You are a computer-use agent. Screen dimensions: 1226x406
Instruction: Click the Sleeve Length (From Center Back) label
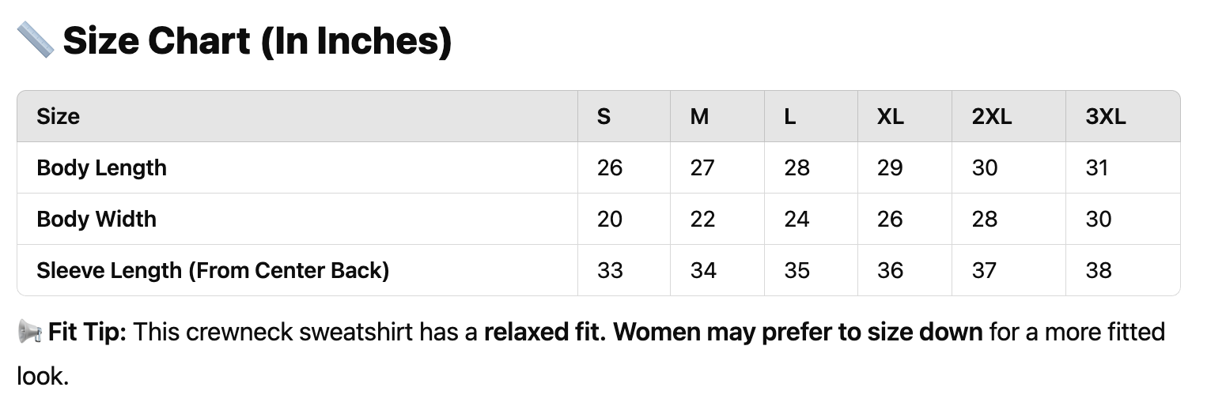pos(213,270)
